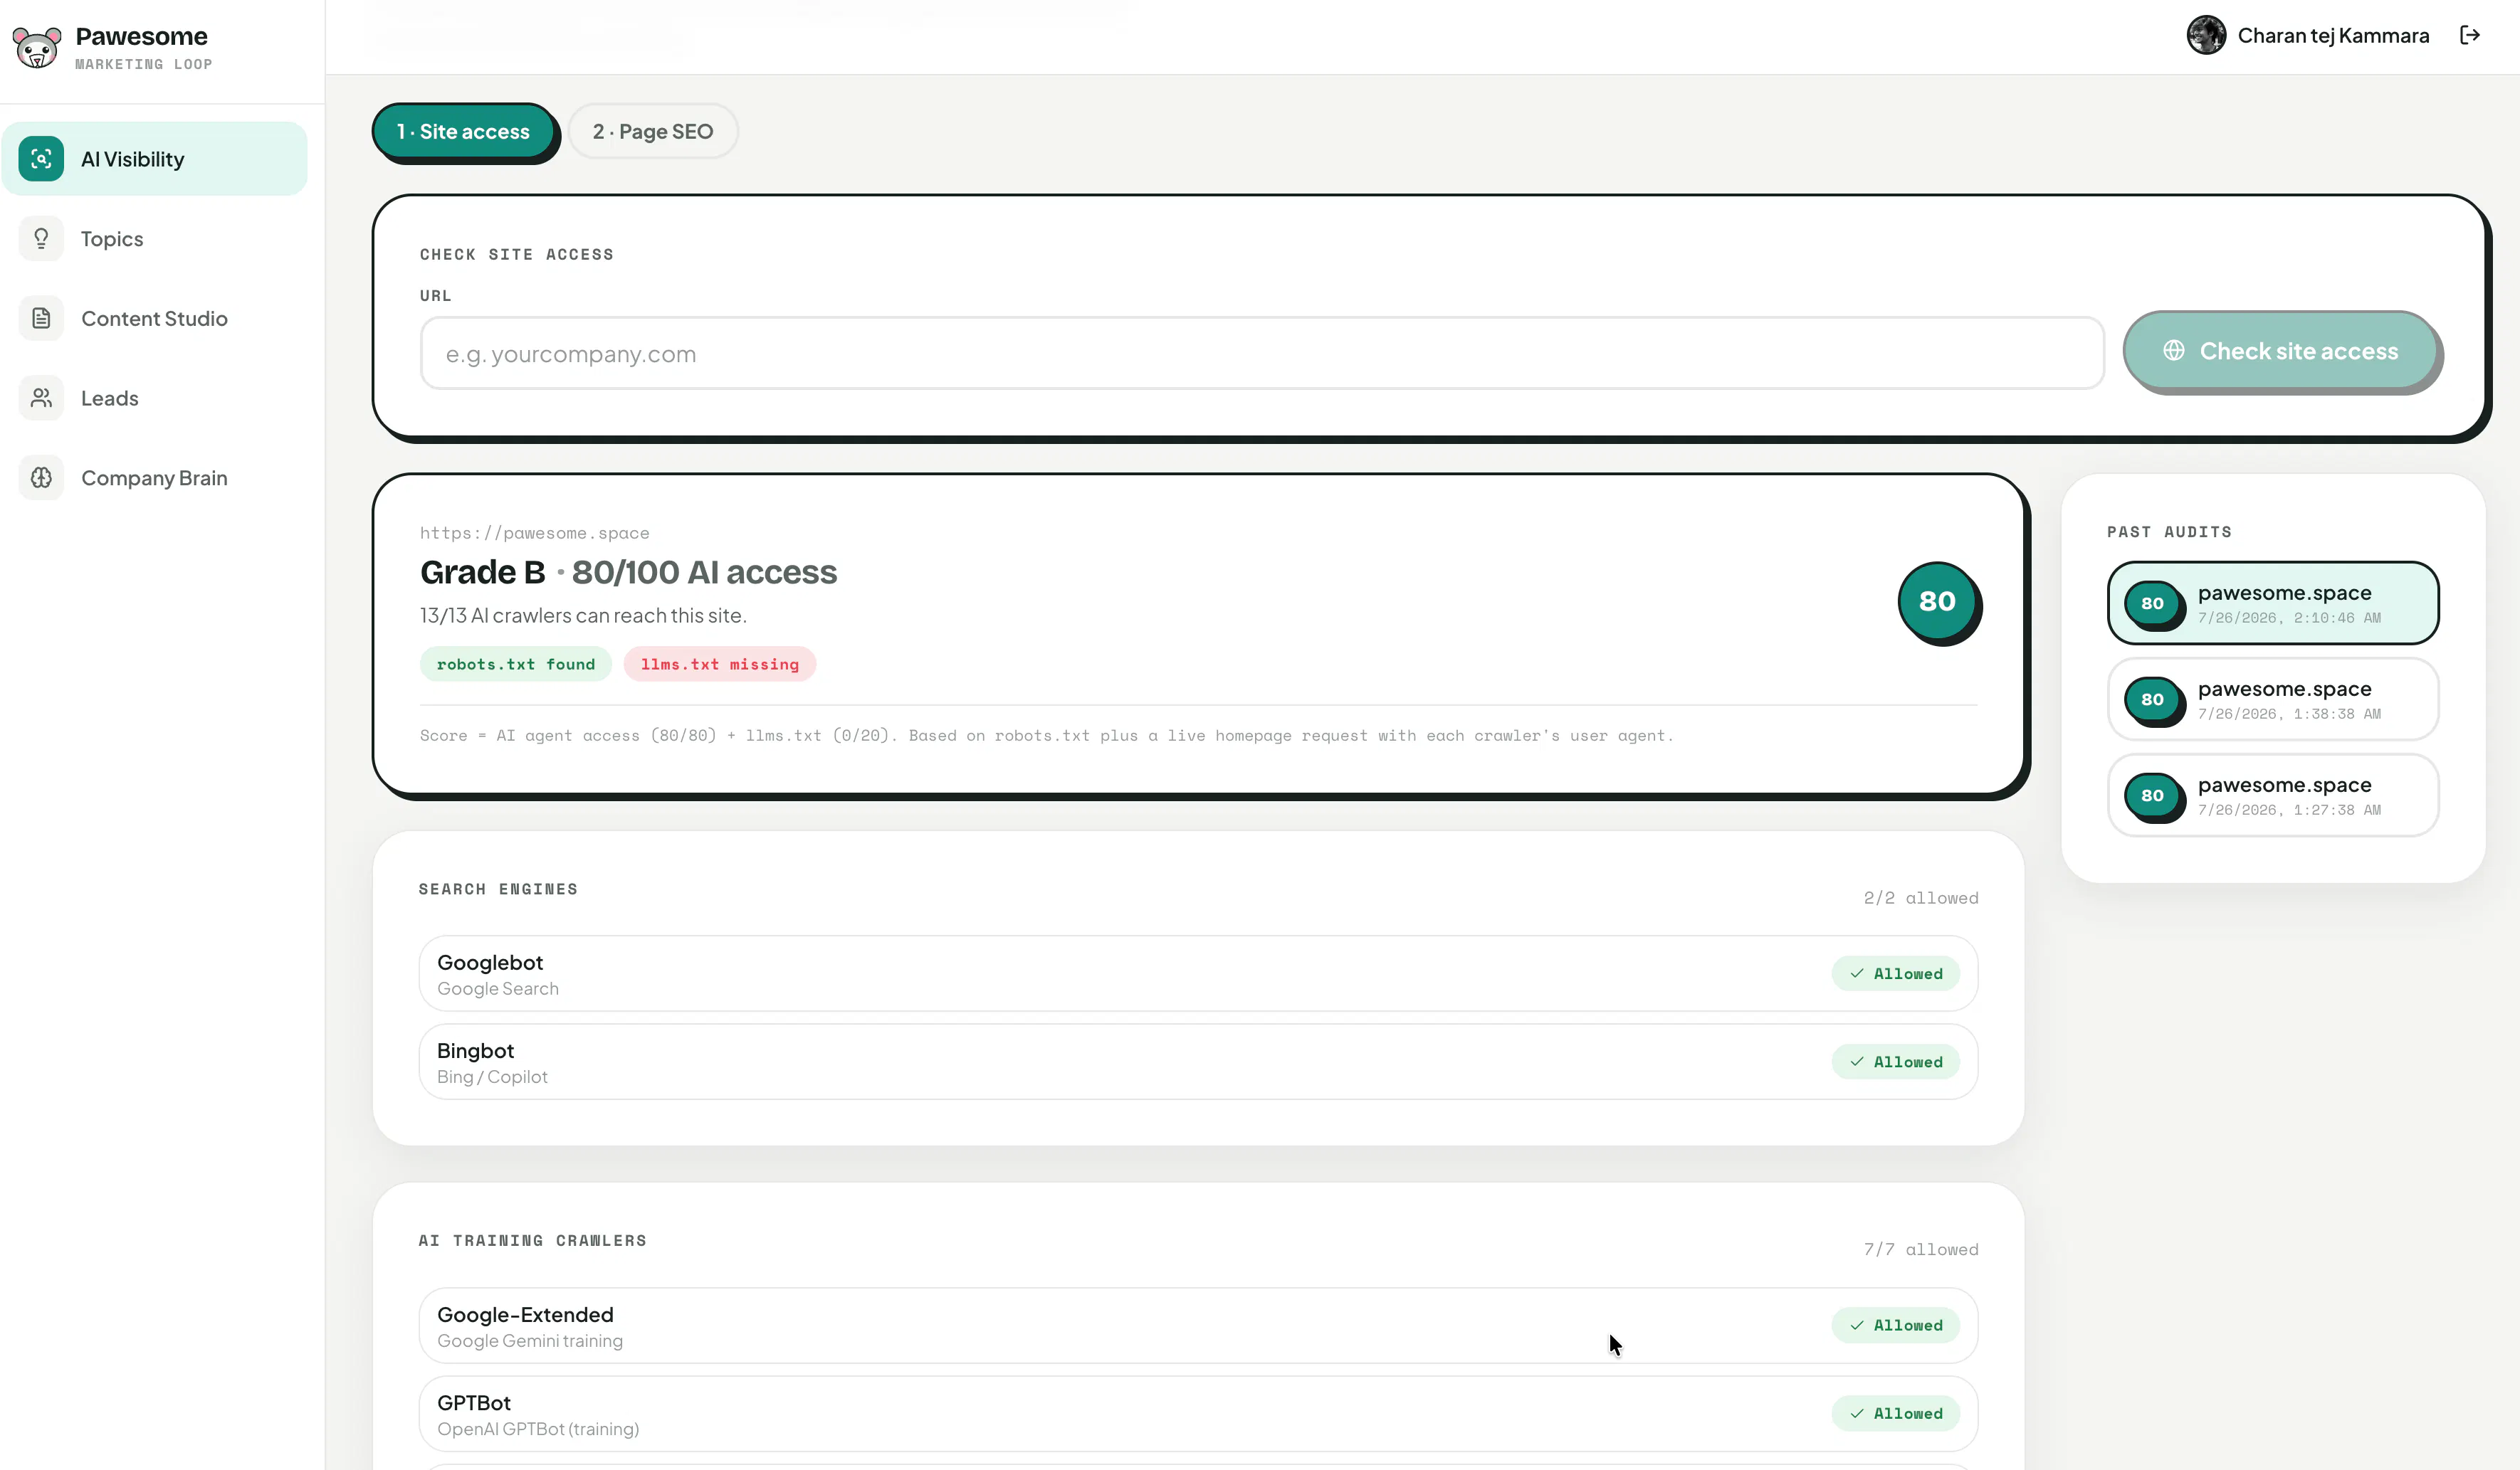Click the 2/2 allowed count

pyautogui.click(x=1921, y=899)
